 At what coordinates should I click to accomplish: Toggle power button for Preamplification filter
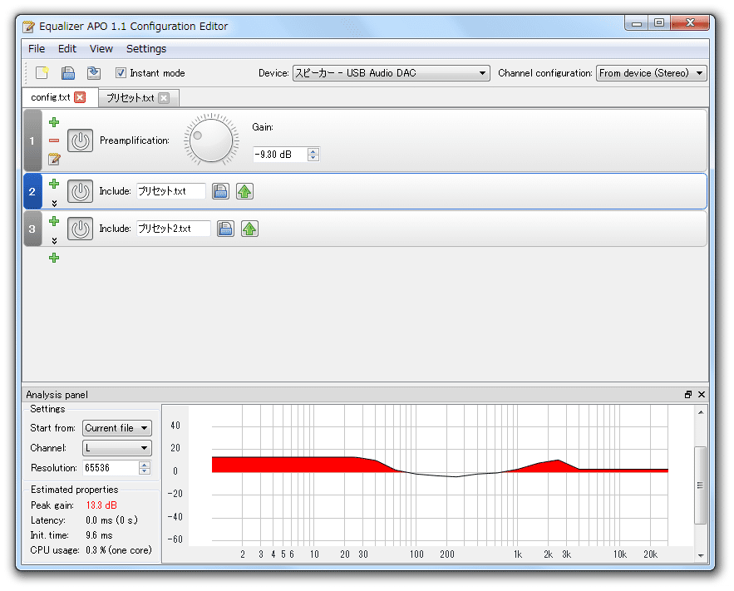pos(80,140)
